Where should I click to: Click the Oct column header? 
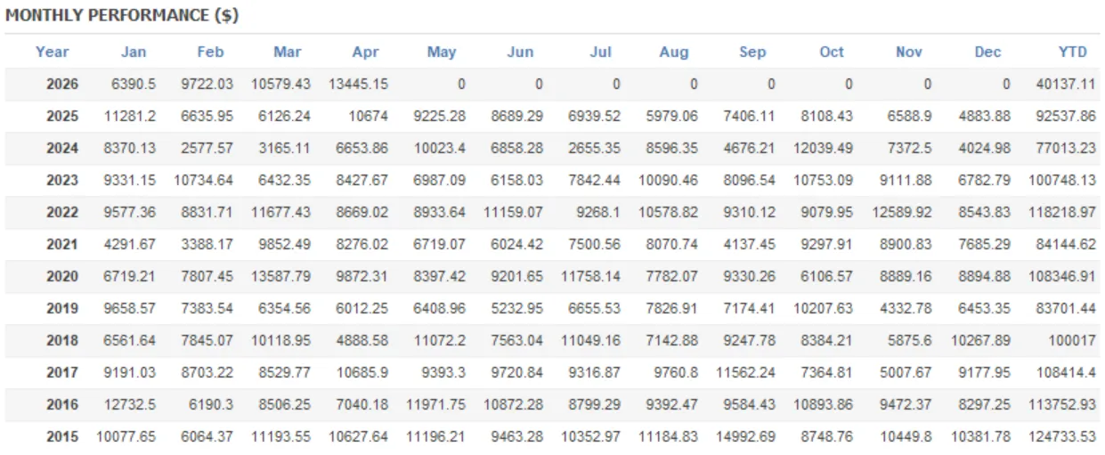point(832,52)
